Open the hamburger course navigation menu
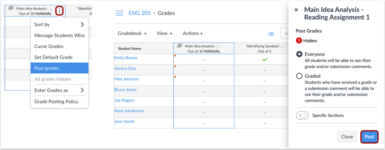Viewport: 385px width, 150px height. [x=119, y=13]
